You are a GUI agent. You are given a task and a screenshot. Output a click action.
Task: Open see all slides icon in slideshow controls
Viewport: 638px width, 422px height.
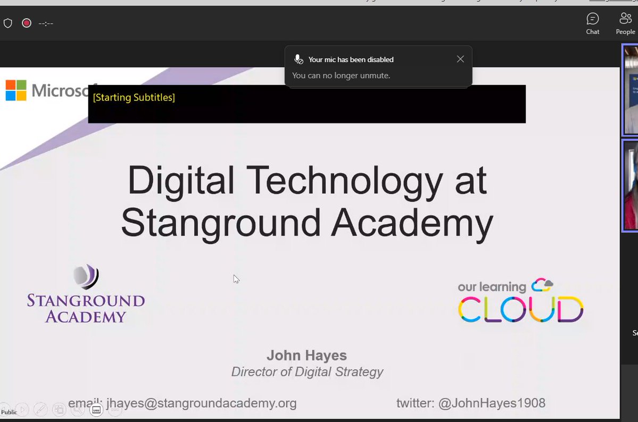click(x=60, y=409)
